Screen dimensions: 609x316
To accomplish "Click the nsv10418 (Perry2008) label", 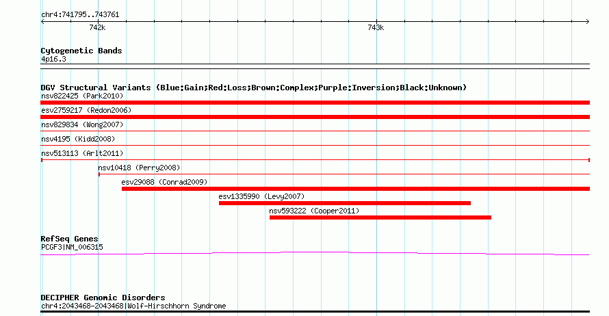I will coord(139,168).
